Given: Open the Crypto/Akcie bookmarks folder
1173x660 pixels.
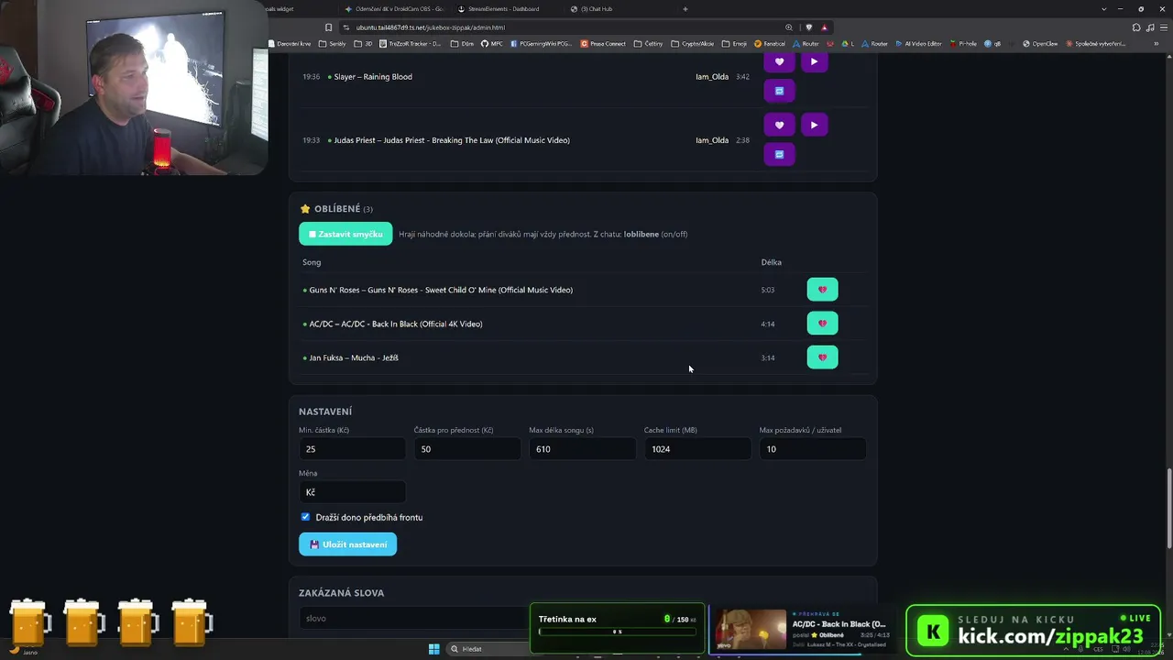Looking at the screenshot, I should 693,43.
